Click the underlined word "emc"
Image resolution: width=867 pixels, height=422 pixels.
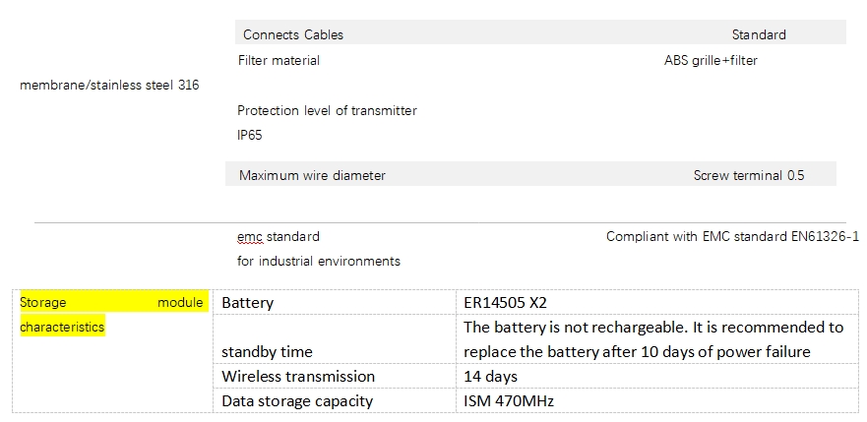click(x=250, y=237)
